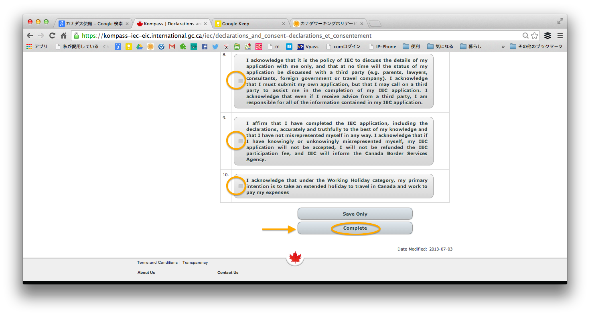Image resolution: width=590 pixels, height=316 pixels.
Task: Reload the current page
Action: click(x=52, y=36)
